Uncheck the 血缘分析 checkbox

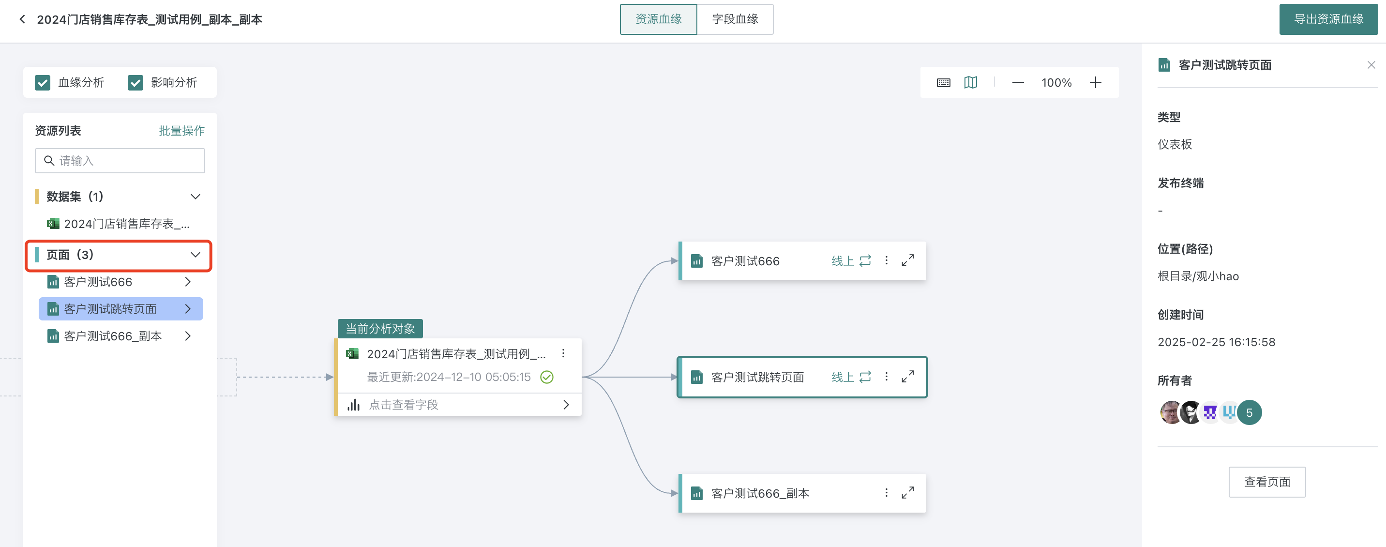point(43,82)
